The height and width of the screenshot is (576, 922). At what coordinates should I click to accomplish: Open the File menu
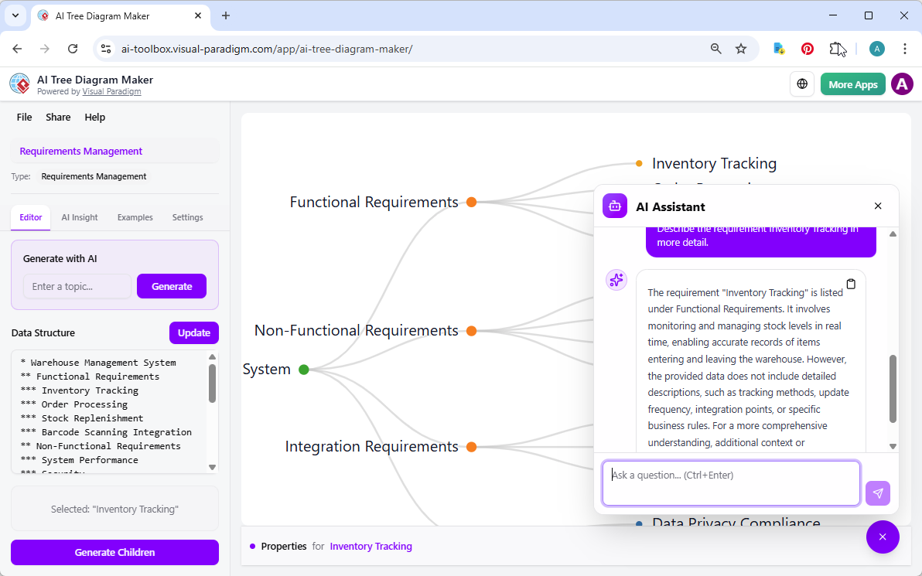point(24,117)
